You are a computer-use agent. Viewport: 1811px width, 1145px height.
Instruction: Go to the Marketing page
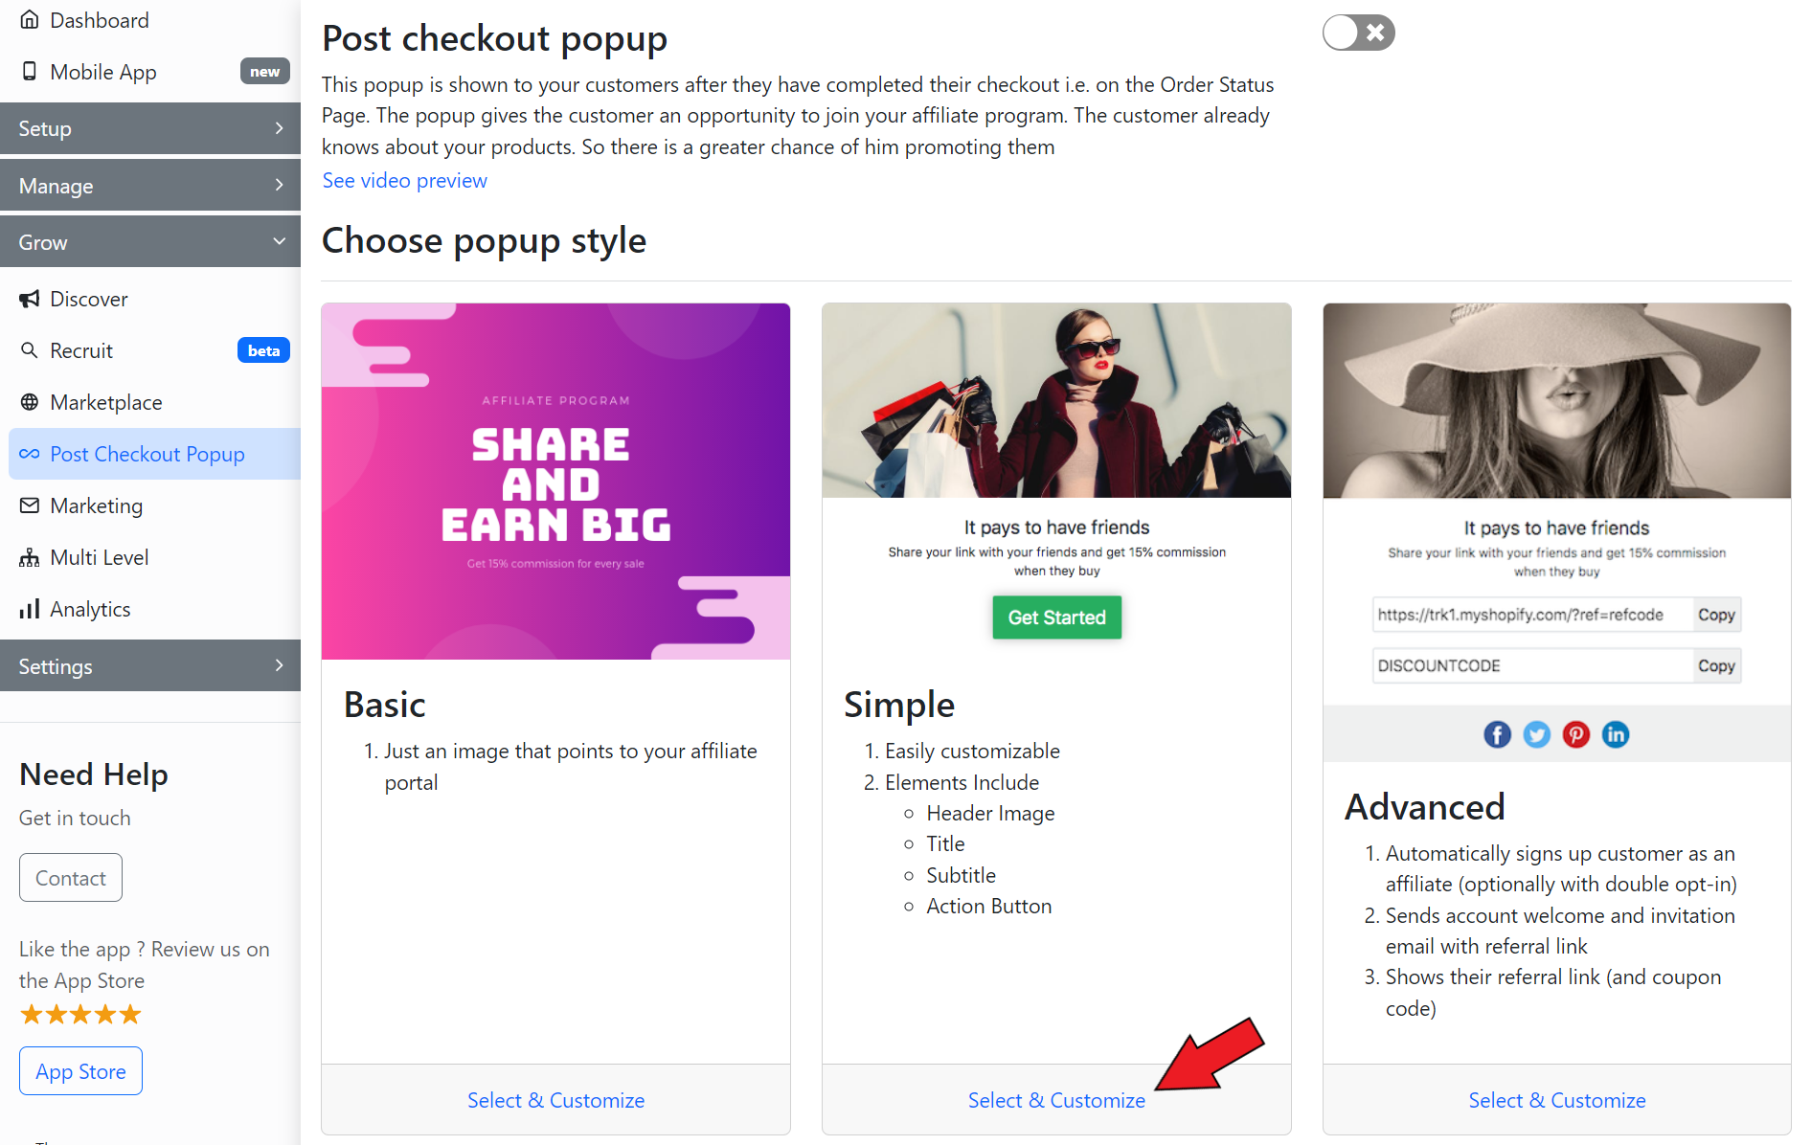[96, 505]
